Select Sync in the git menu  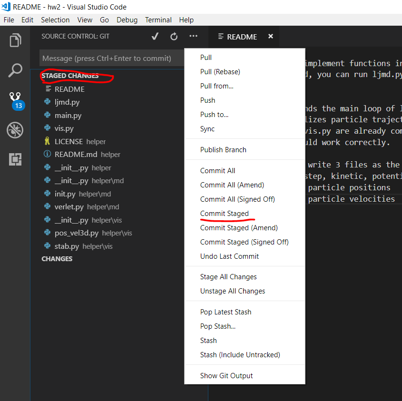[x=245, y=129]
